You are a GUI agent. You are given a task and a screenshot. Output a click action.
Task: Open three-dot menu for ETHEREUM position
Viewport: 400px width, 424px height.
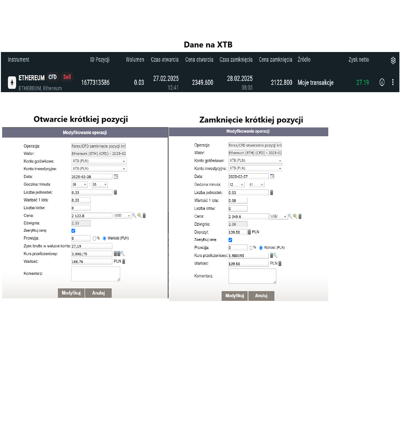click(x=393, y=82)
